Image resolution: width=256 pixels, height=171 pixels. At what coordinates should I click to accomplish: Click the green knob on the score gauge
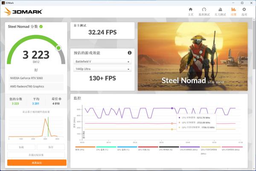tap(58, 48)
